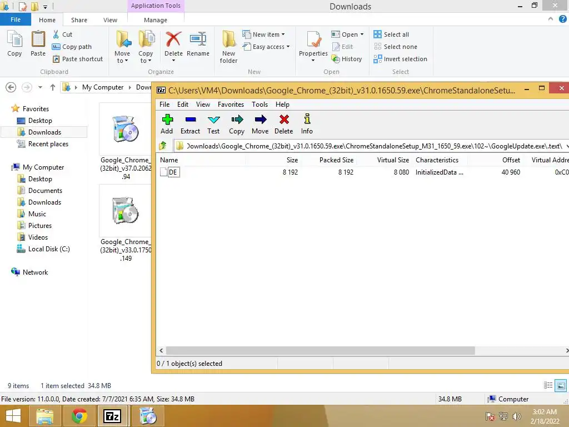Click Invert selection in the ribbon
This screenshot has height=427, width=569.
pos(400,59)
